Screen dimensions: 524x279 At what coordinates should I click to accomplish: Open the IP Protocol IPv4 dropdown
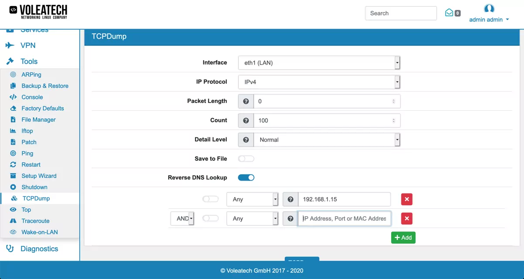click(319, 82)
